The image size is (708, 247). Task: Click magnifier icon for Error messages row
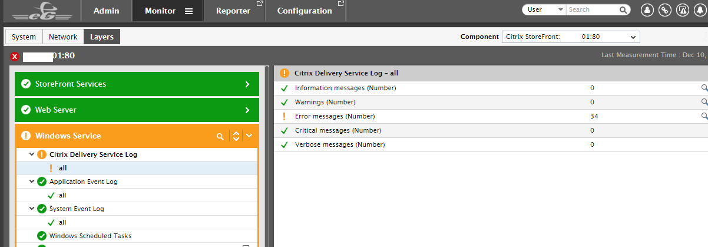[x=704, y=116]
